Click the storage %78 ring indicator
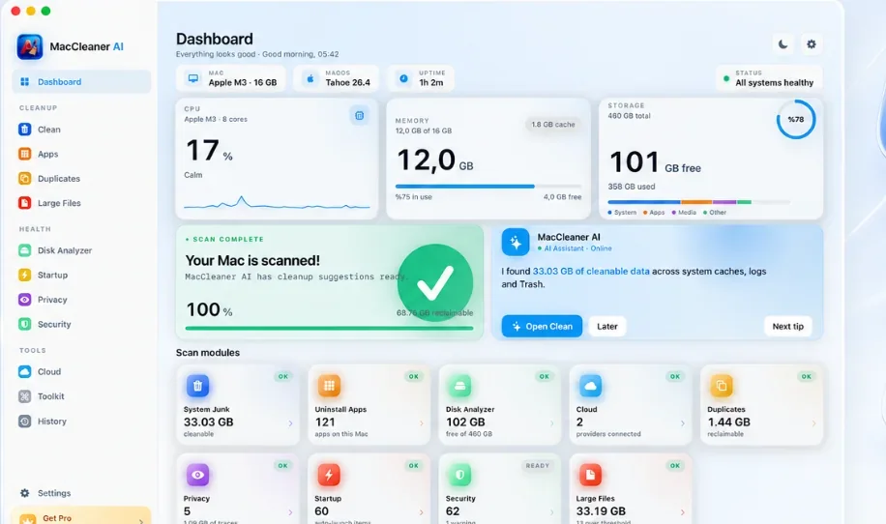Image resolution: width=886 pixels, height=524 pixels. pos(796,119)
